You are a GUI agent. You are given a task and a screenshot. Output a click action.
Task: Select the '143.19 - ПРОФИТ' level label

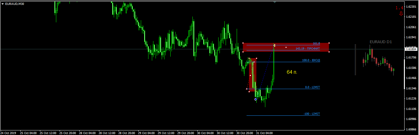click(x=308, y=49)
